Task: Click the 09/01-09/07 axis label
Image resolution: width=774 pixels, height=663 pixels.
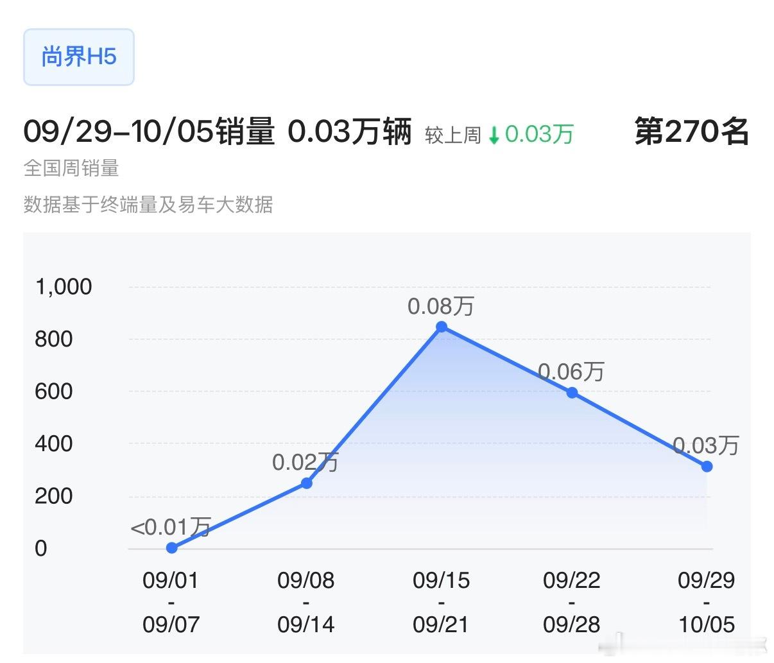Action: click(171, 601)
